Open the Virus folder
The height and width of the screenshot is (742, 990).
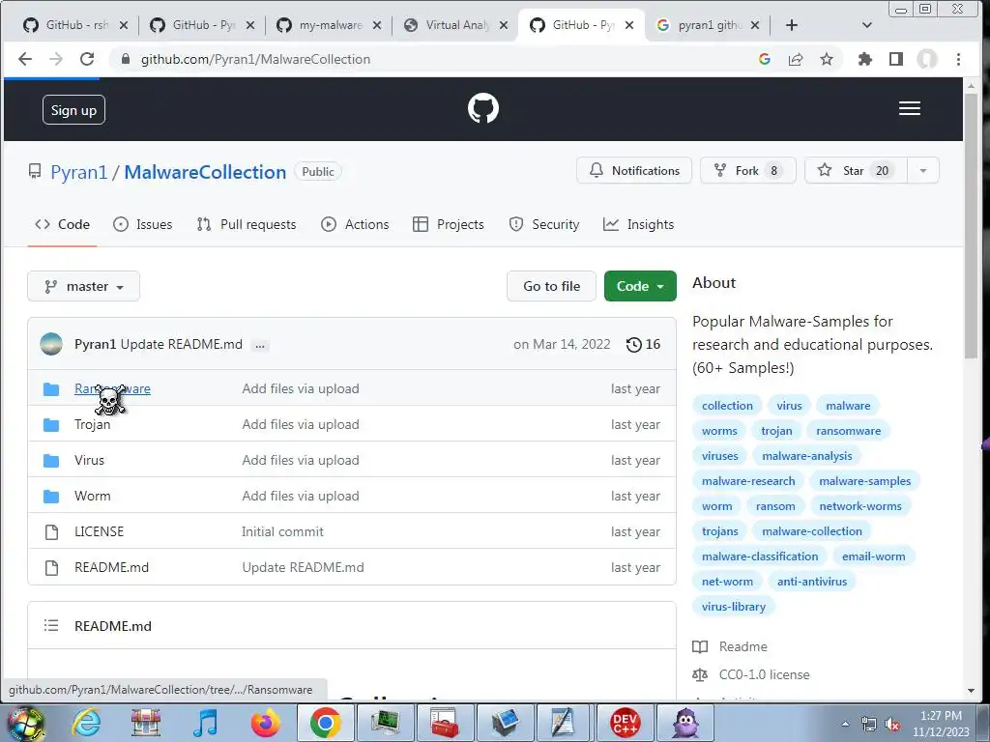[89, 460]
